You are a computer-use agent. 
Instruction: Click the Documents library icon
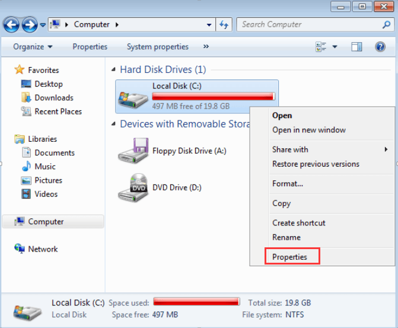tap(27, 152)
